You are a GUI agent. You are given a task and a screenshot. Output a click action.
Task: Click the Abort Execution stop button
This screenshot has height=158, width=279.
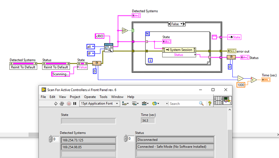[69, 103]
